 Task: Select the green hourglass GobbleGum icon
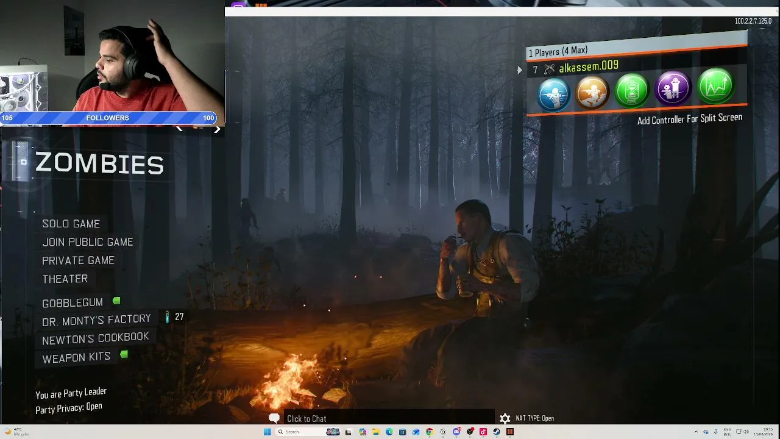[x=632, y=90]
